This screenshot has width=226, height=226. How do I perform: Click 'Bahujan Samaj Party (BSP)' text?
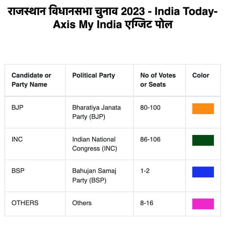tap(94, 176)
